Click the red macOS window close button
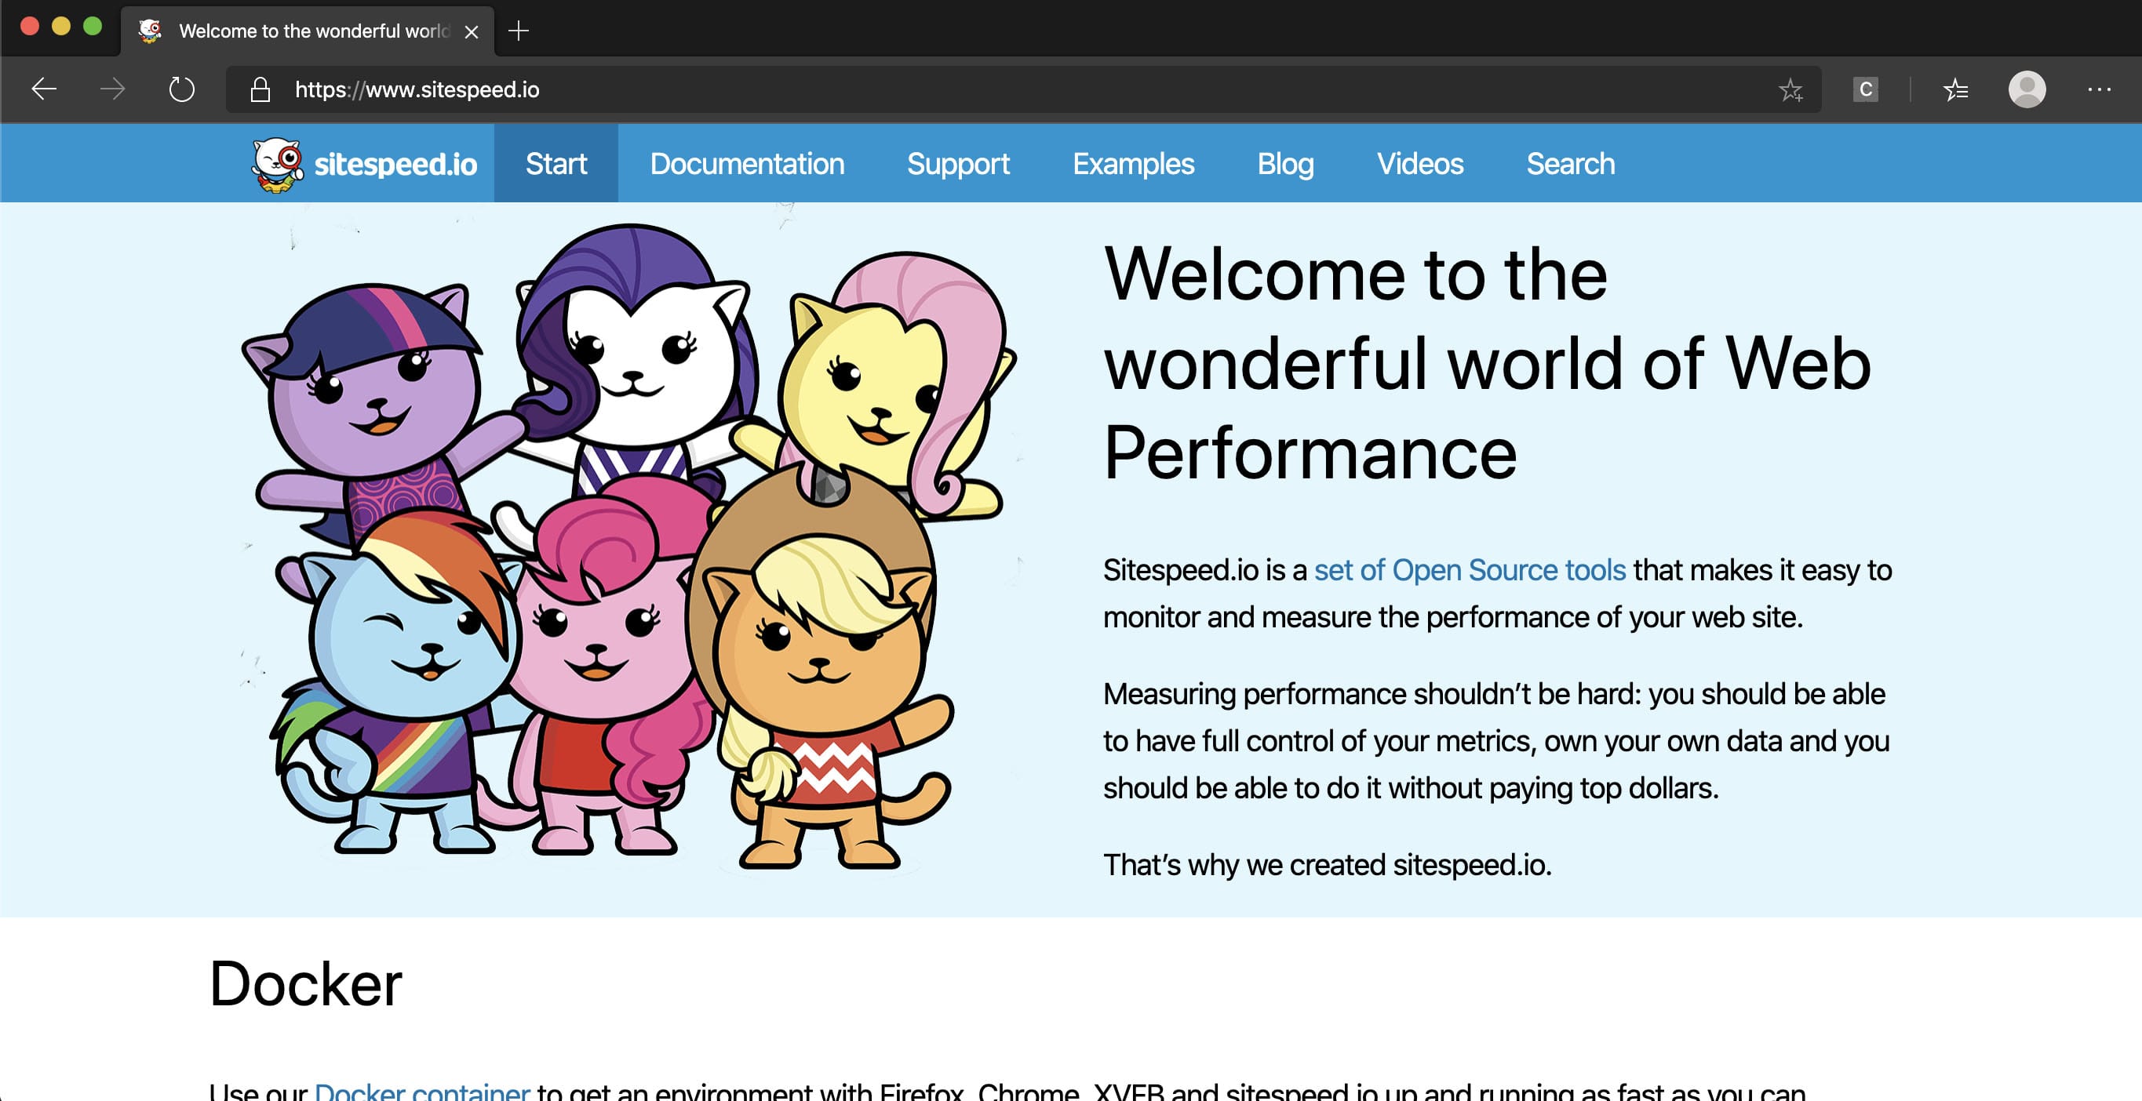Image resolution: width=2142 pixels, height=1101 pixels. [x=30, y=26]
